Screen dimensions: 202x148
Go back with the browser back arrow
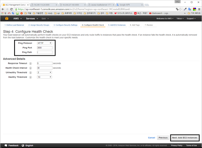pyautogui.click(x=3, y=9)
